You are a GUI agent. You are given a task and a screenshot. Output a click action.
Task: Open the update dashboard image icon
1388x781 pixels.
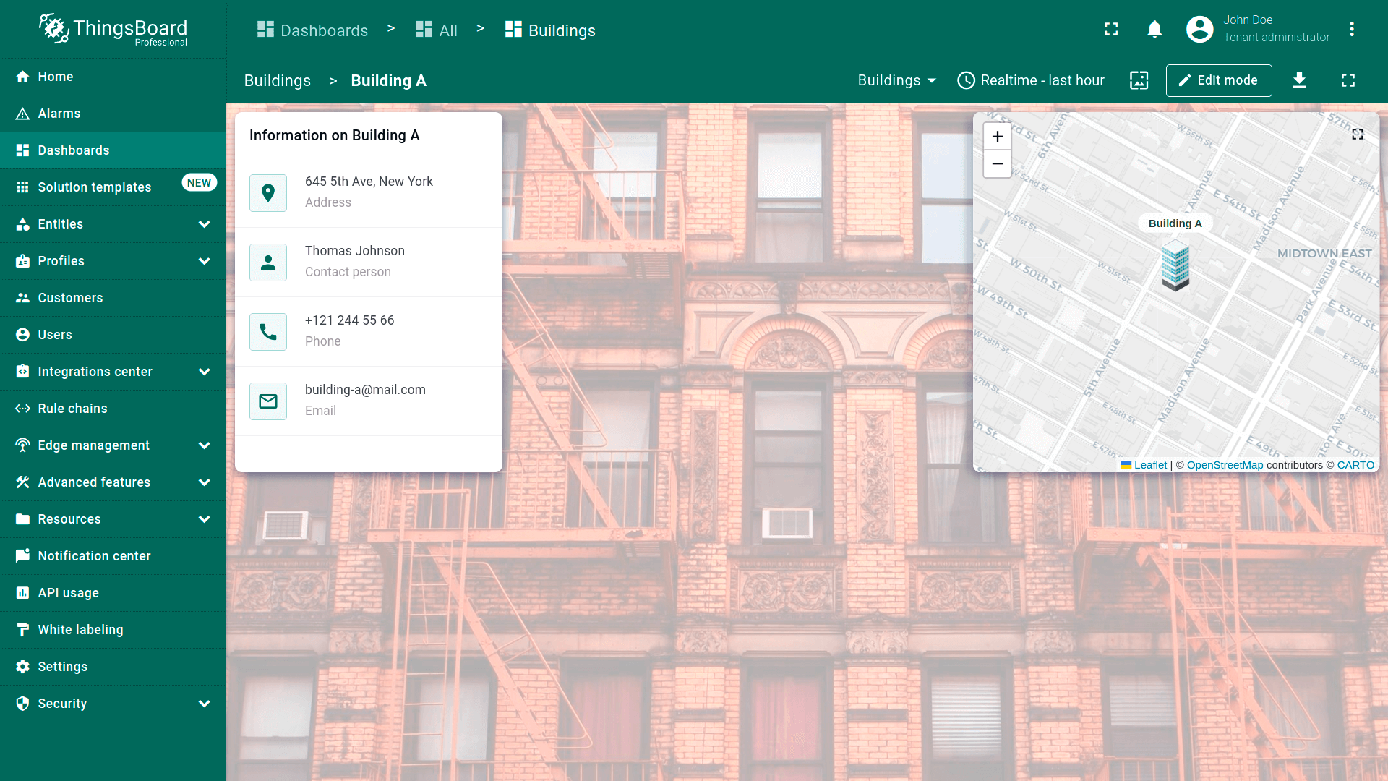click(x=1139, y=80)
